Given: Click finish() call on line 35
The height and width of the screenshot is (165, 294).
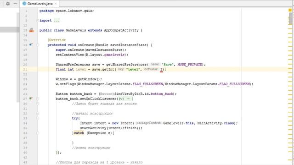Looking at the screenshot, I should 132,128.
